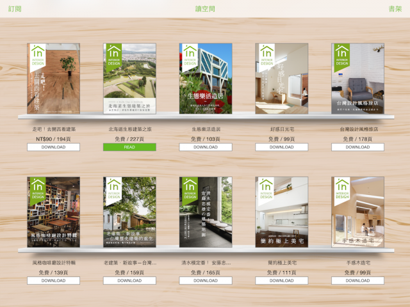Download the 好感日光宅 issue
410x307 pixels.
[x=282, y=147]
